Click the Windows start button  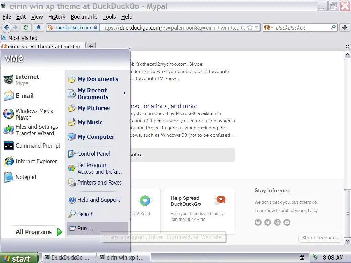pyautogui.click(x=19, y=258)
